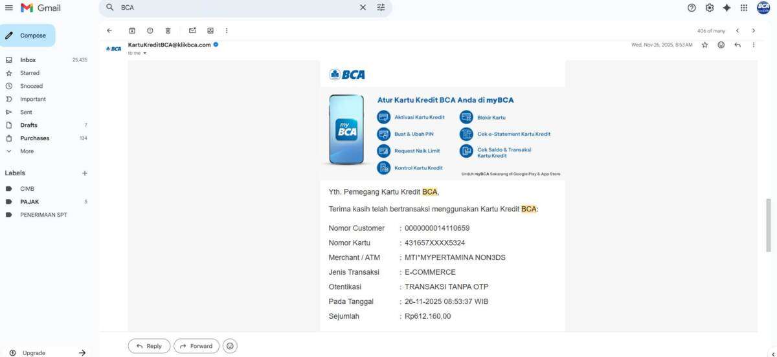Click arrow next to Upgrade
The image size is (777, 357).
82,353
